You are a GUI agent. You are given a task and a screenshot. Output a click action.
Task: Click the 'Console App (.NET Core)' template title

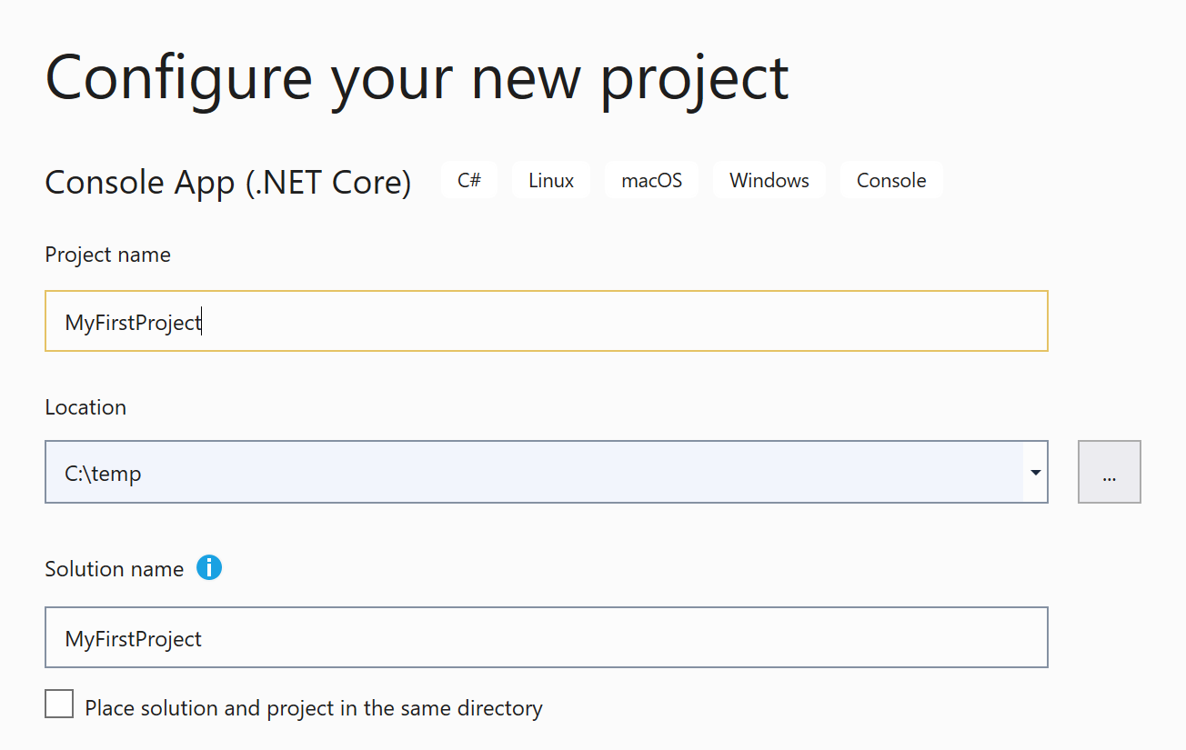point(227,182)
